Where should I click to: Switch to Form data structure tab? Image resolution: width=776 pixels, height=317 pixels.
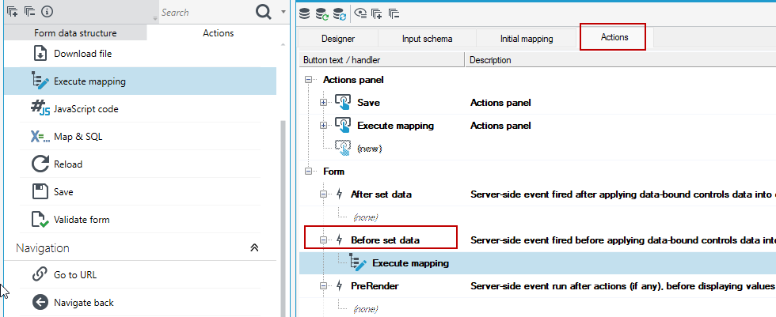point(75,33)
